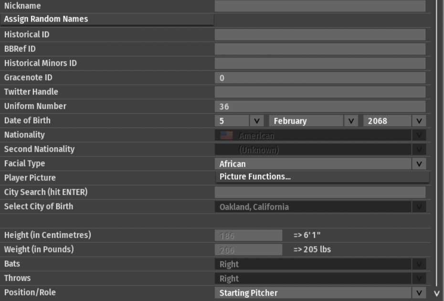Select the Historical Minors ID field
The width and height of the screenshot is (444, 301).
pyautogui.click(x=320, y=63)
